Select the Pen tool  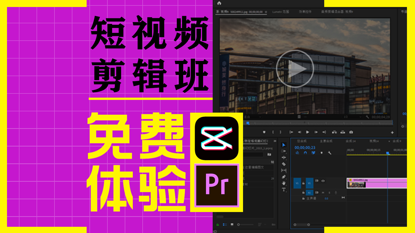pyautogui.click(x=284, y=177)
